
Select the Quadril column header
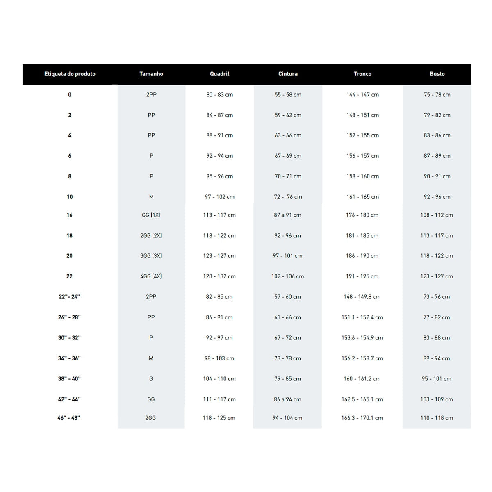(x=220, y=74)
